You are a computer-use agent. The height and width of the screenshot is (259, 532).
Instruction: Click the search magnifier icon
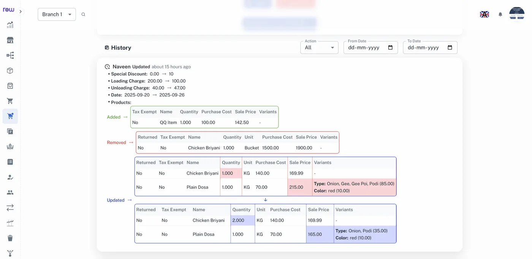83,14
